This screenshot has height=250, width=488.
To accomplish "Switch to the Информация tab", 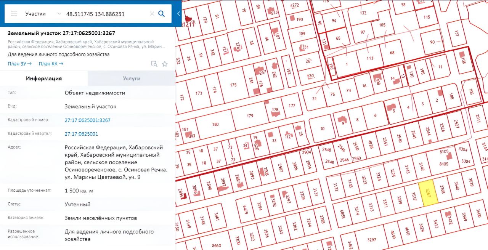I will tap(44, 79).
